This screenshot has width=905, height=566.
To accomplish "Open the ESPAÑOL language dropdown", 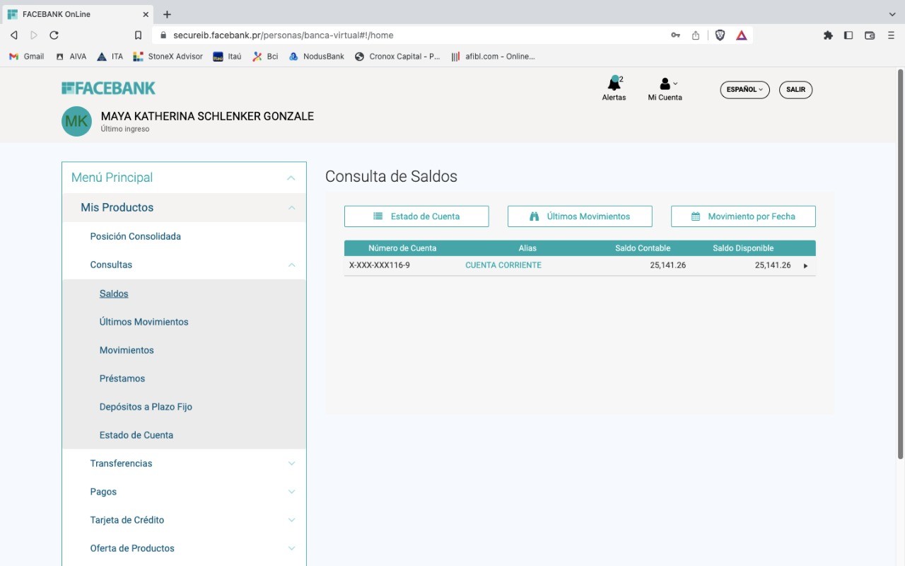I will [x=745, y=90].
